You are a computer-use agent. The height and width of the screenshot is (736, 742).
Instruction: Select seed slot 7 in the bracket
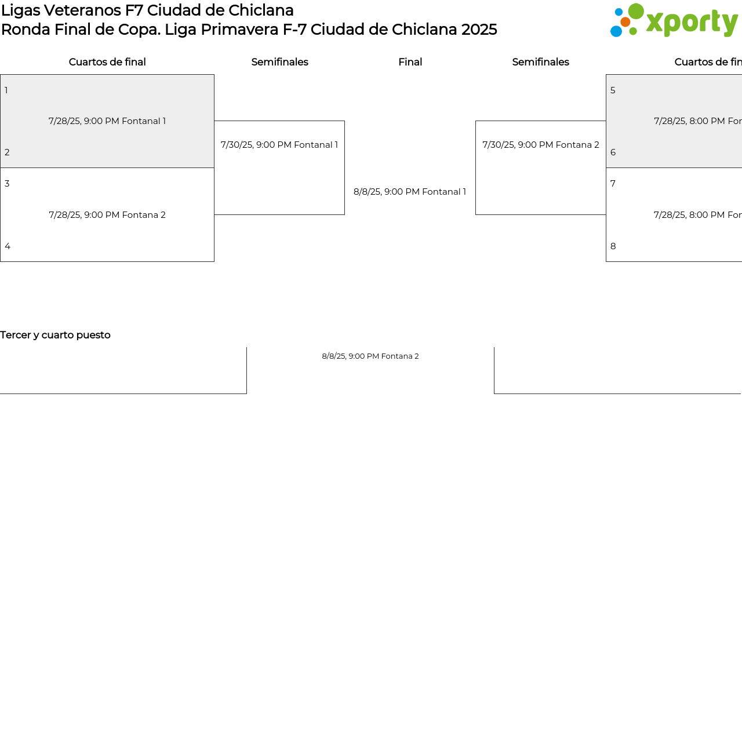(613, 184)
